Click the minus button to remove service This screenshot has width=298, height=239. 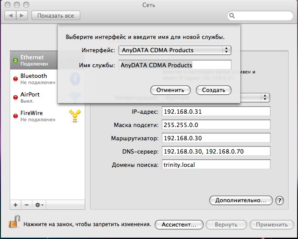click(x=27, y=205)
